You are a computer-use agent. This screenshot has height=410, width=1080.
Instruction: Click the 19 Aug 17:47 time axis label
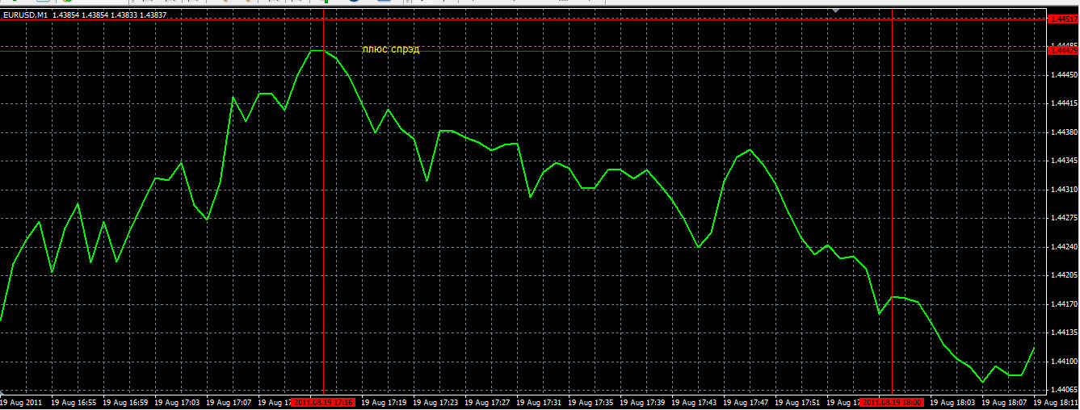point(746,402)
